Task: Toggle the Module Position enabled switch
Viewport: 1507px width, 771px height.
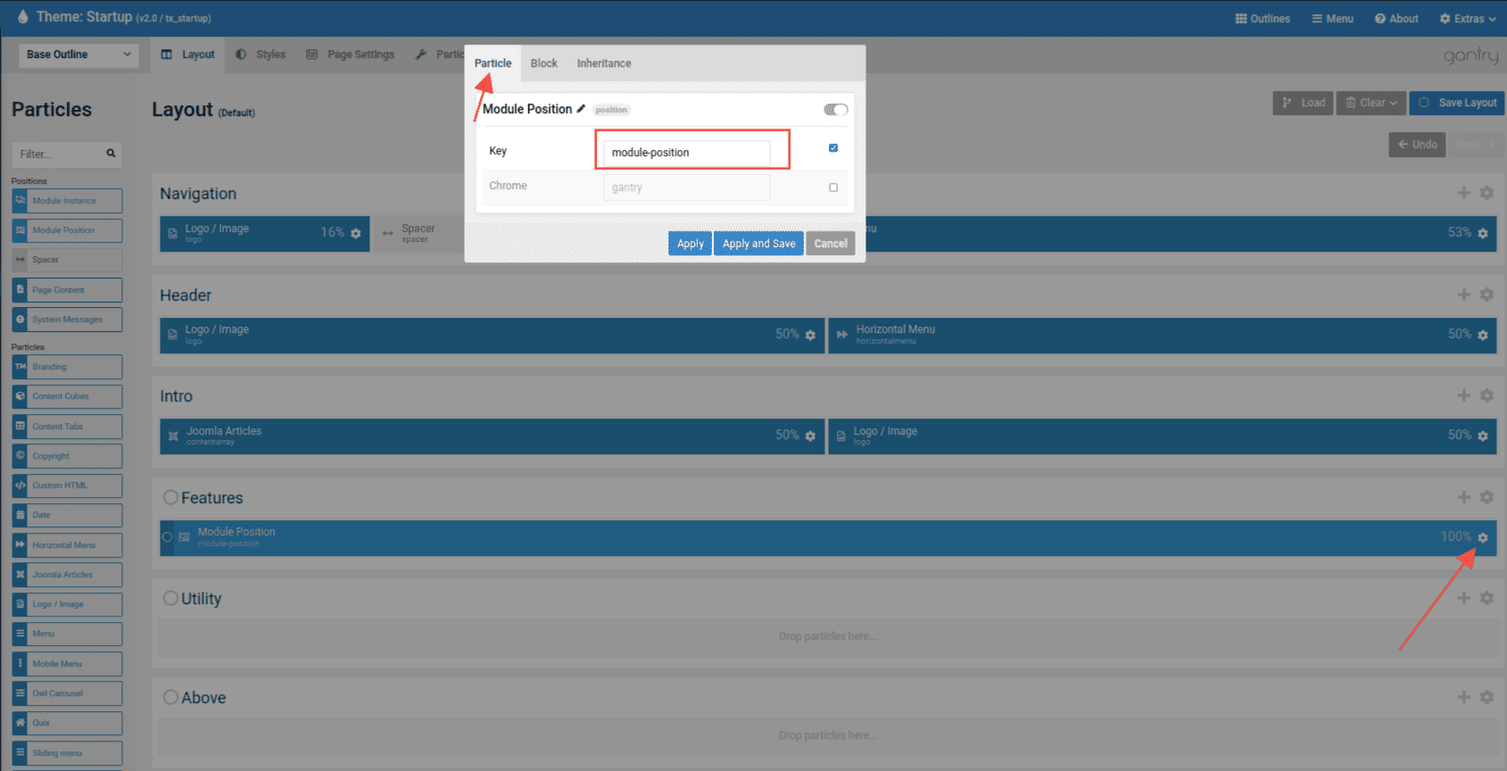Action: (835, 110)
